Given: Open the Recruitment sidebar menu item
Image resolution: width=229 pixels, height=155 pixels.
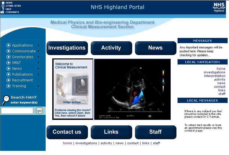Looking at the screenshot, I should (x=22, y=80).
